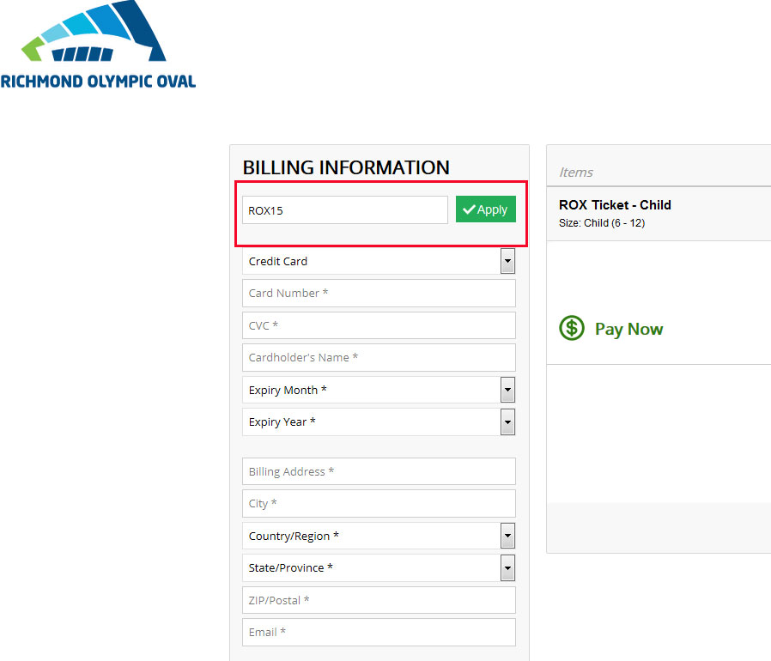Image resolution: width=771 pixels, height=661 pixels.
Task: Open the Country/Region dropdown
Action: coord(379,536)
